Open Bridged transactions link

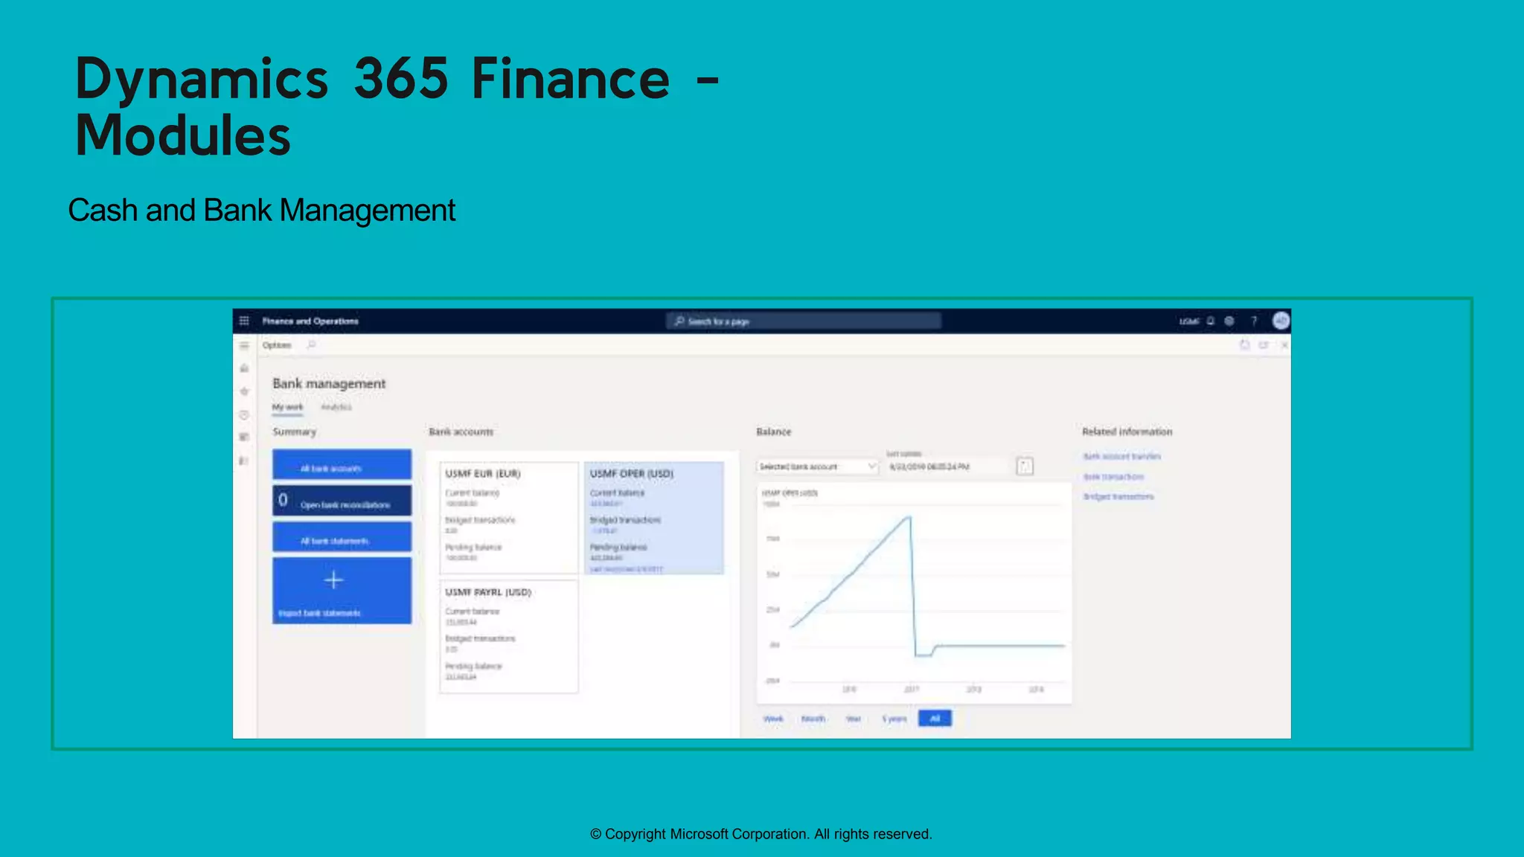pyautogui.click(x=1118, y=496)
